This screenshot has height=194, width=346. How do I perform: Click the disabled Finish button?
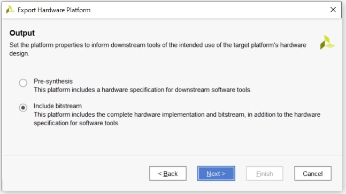coord(264,174)
